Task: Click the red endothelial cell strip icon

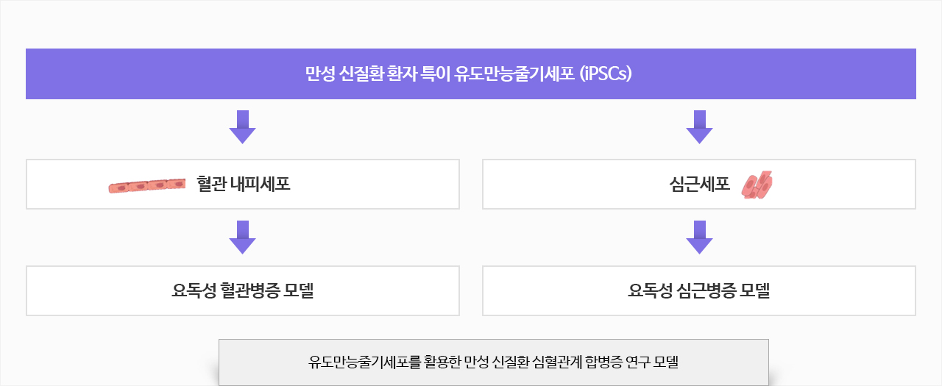Action: [x=146, y=186]
